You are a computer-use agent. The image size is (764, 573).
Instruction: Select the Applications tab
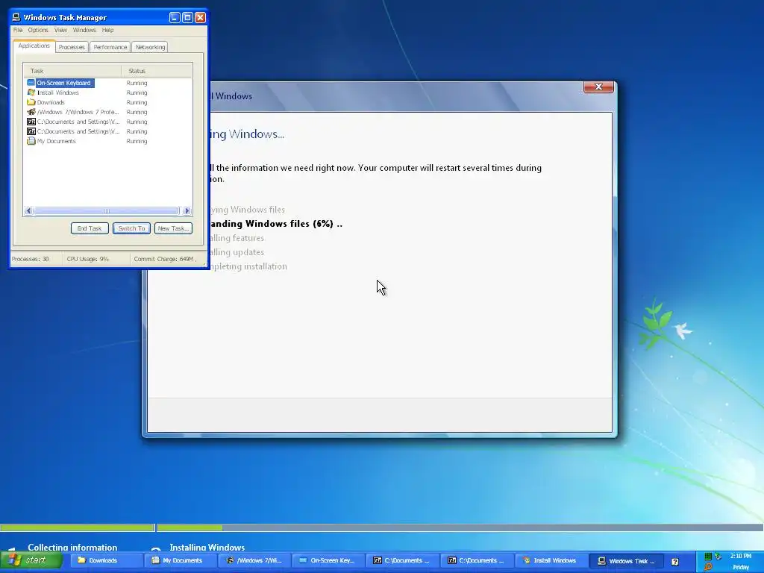click(34, 46)
